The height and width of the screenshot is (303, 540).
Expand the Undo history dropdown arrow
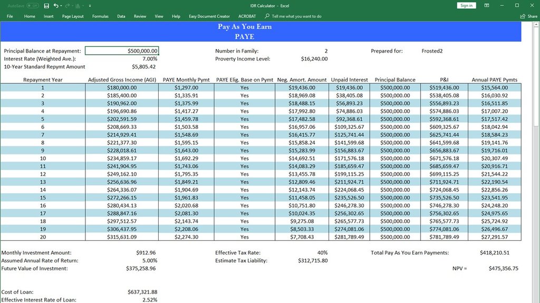[x=61, y=6]
